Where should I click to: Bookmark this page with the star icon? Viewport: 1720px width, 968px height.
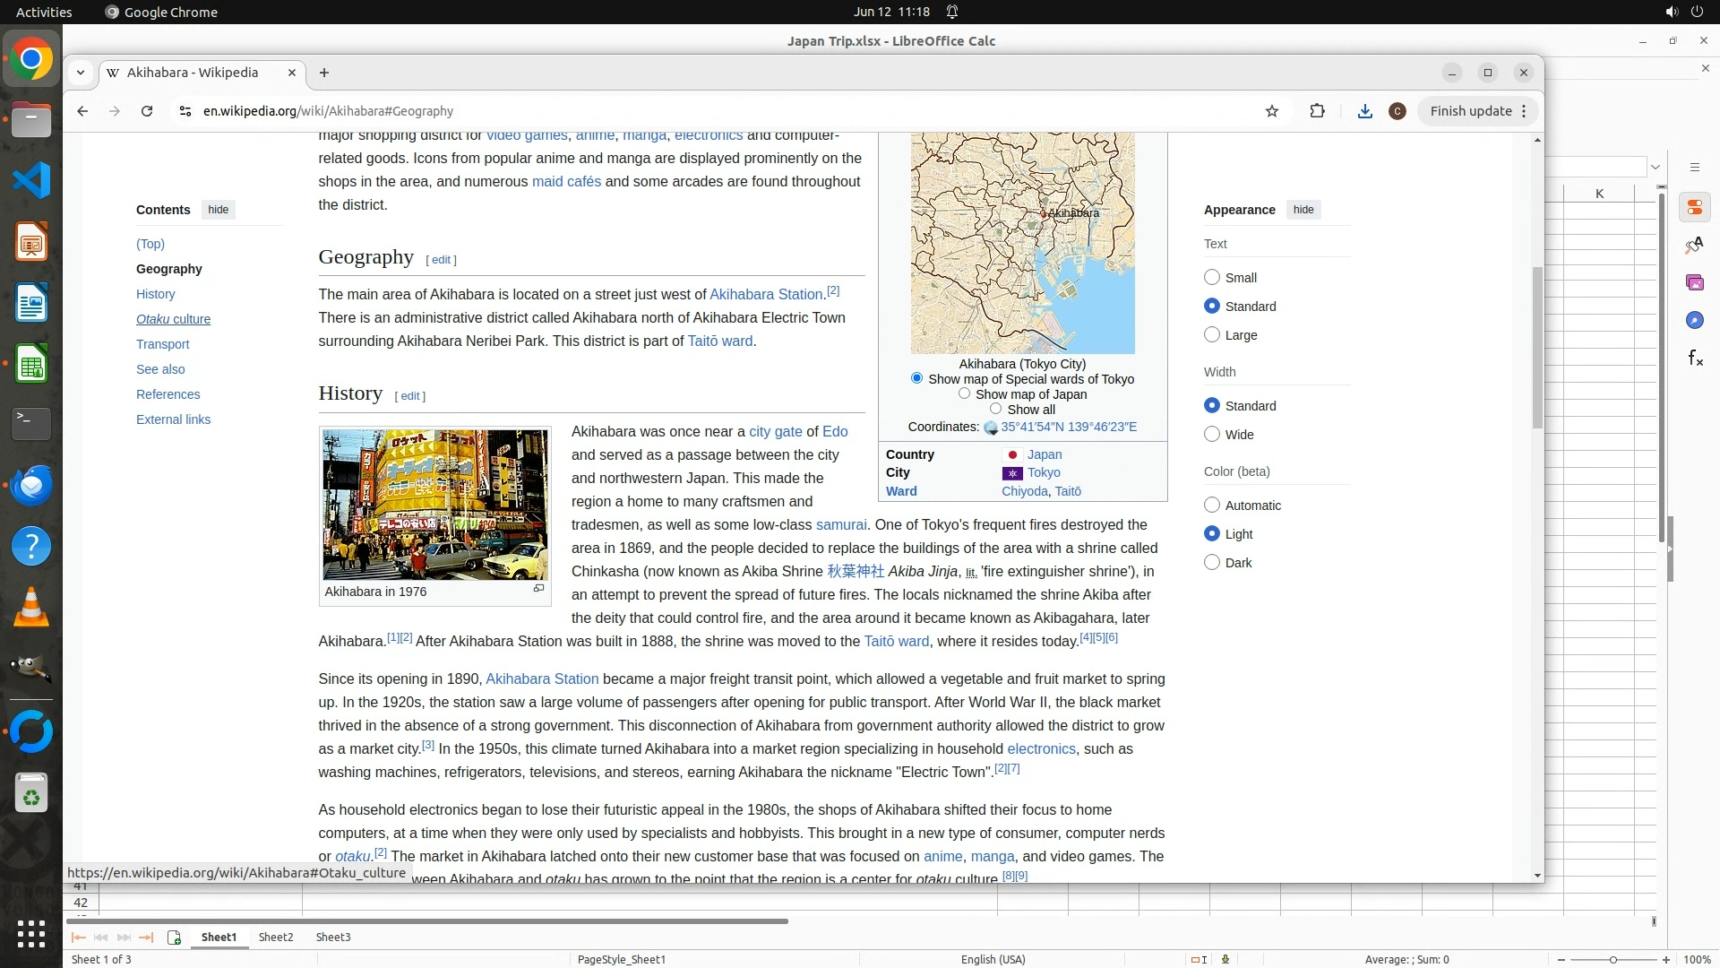1272,111
